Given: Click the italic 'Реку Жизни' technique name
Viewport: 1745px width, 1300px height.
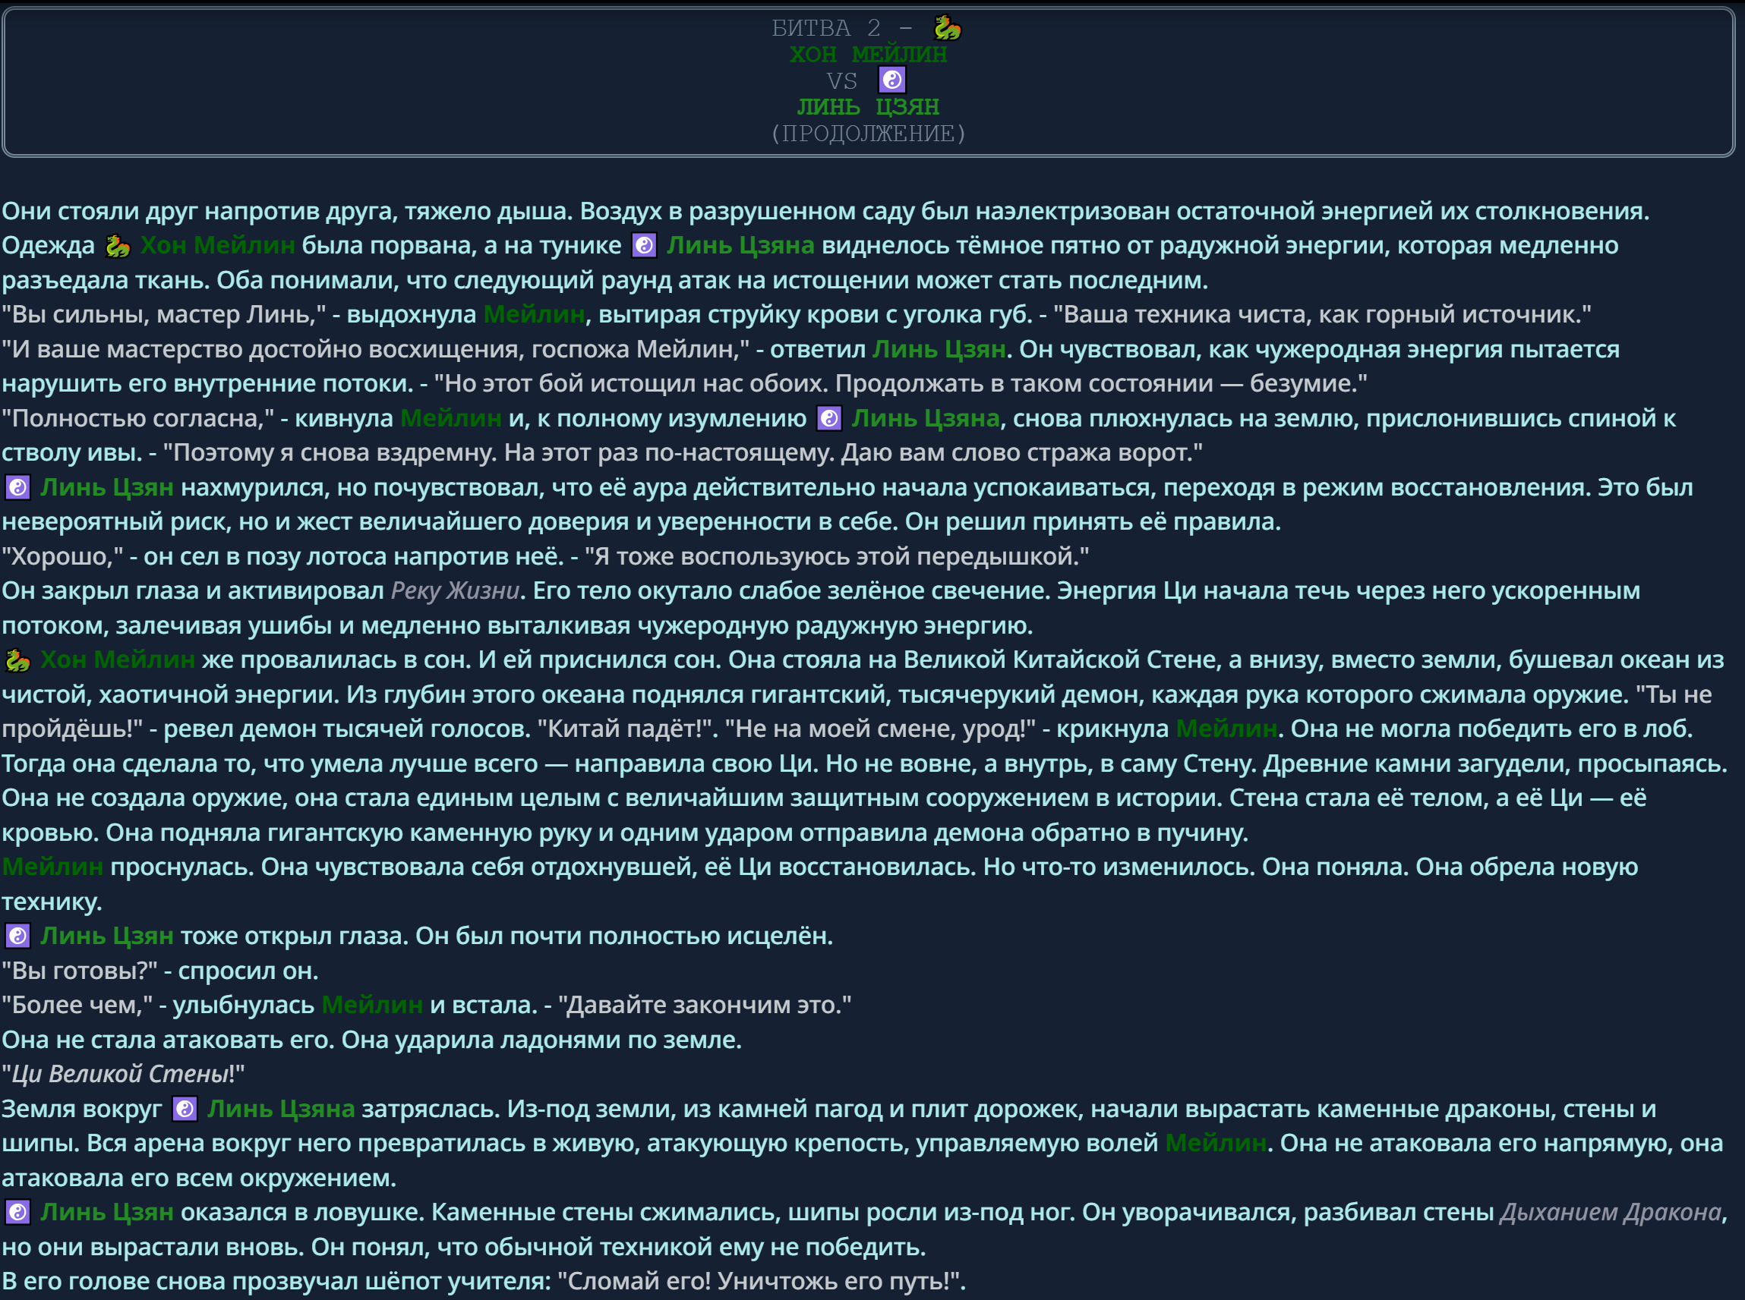Looking at the screenshot, I should pyautogui.click(x=455, y=591).
